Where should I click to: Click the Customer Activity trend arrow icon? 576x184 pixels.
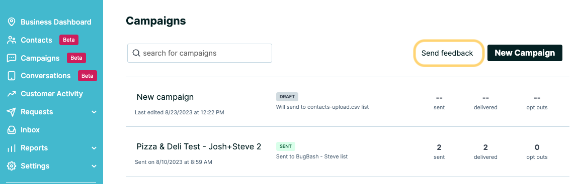(12, 94)
